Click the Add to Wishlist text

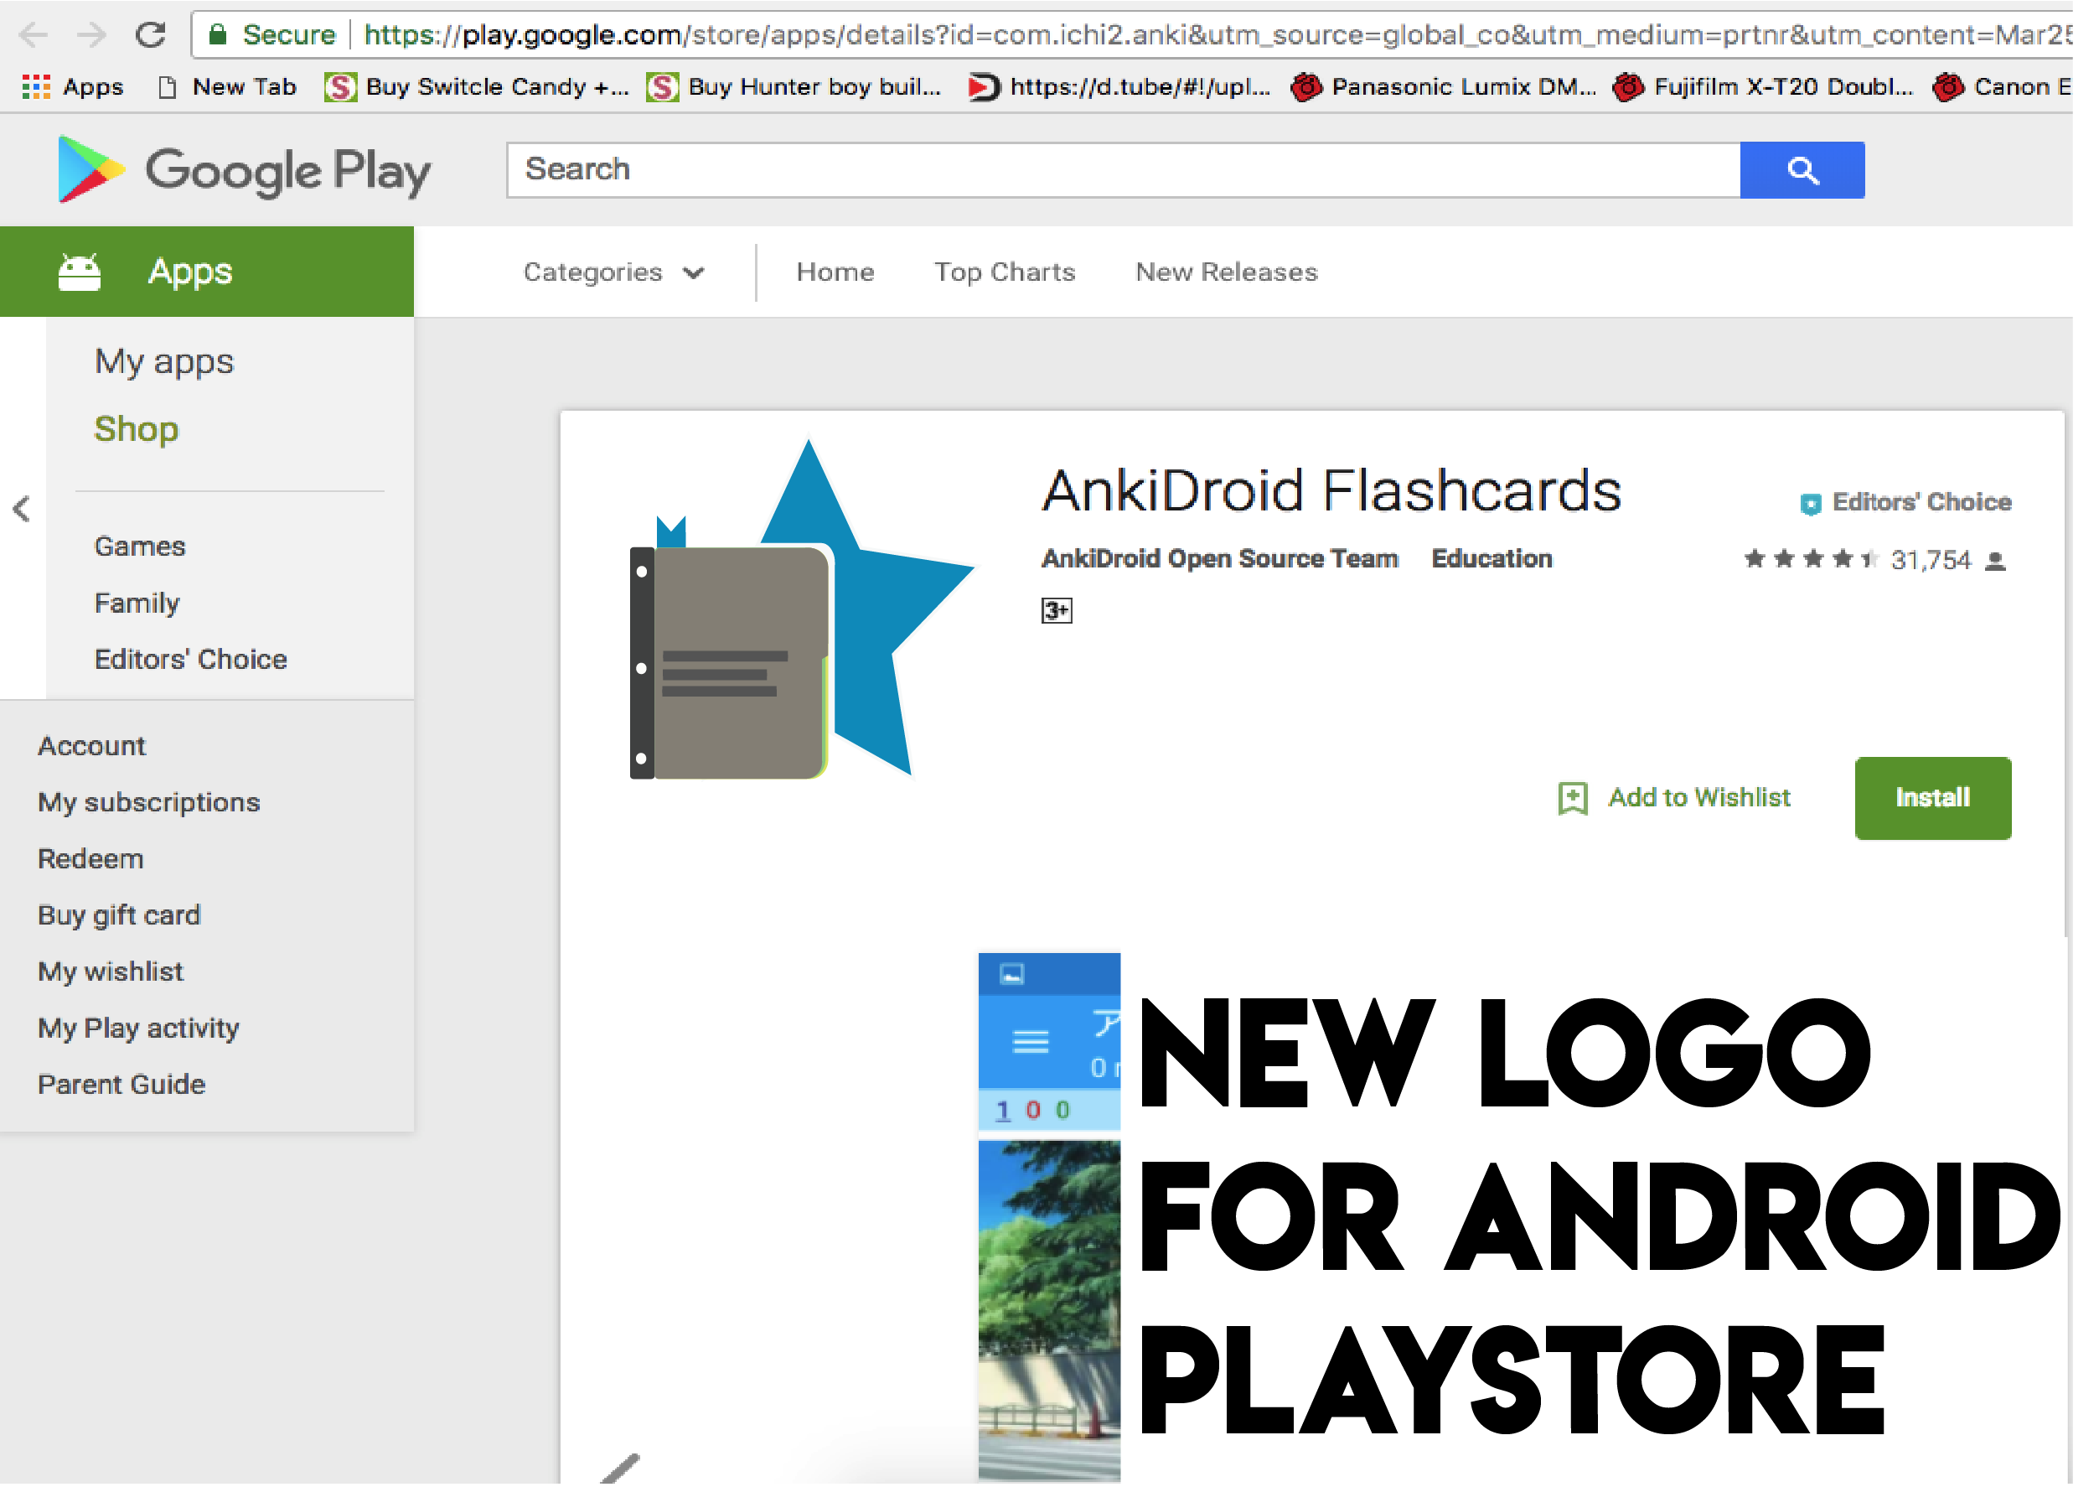1700,799
